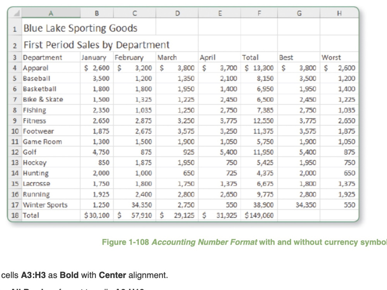
Task: Click the 'Game Room' cell
Action: [51, 142]
